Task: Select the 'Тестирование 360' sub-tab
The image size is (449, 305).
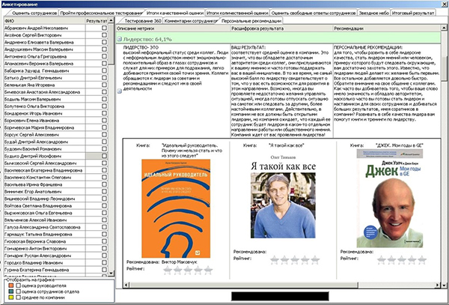Action: coord(140,21)
